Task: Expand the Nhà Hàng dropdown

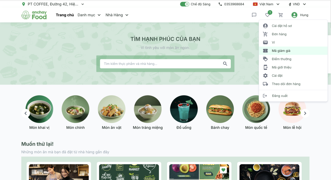Action: click(x=117, y=15)
